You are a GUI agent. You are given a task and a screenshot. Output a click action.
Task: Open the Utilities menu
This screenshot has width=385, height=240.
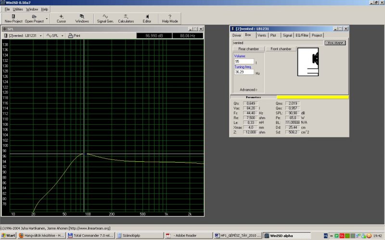[x=18, y=9]
